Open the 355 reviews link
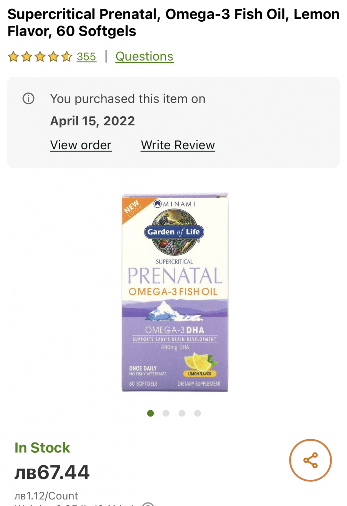347x506 pixels. 87,57
